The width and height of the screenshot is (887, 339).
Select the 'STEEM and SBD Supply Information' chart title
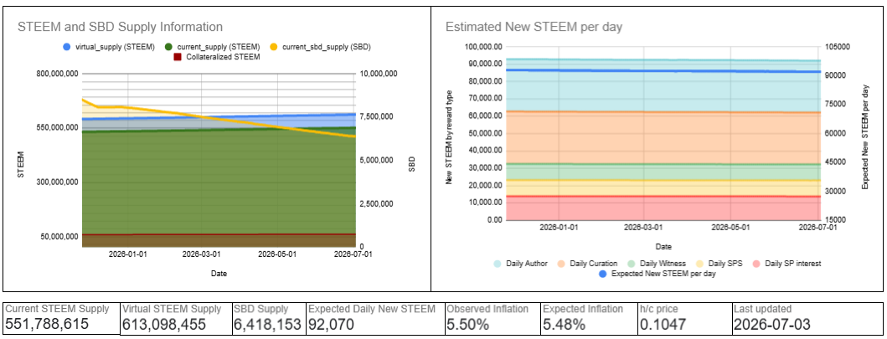120,27
